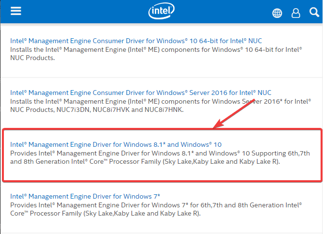Click the Windows 10 64-bit NUC description text

tap(155, 54)
